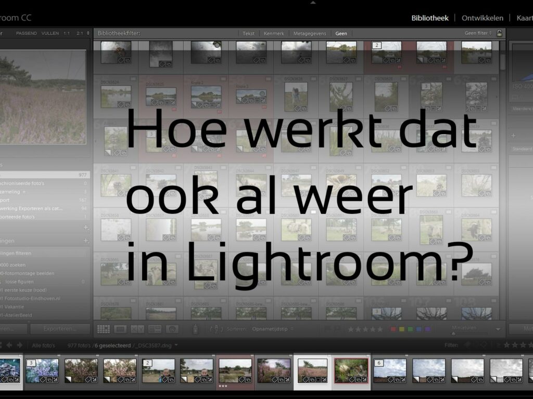Choose 2:1 zoom level in navigator

(x=80, y=33)
